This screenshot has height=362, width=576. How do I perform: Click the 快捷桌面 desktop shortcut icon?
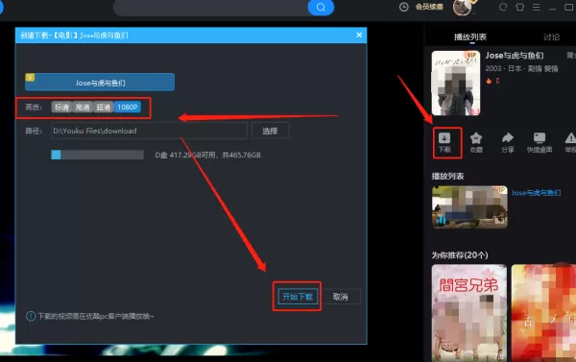point(540,143)
